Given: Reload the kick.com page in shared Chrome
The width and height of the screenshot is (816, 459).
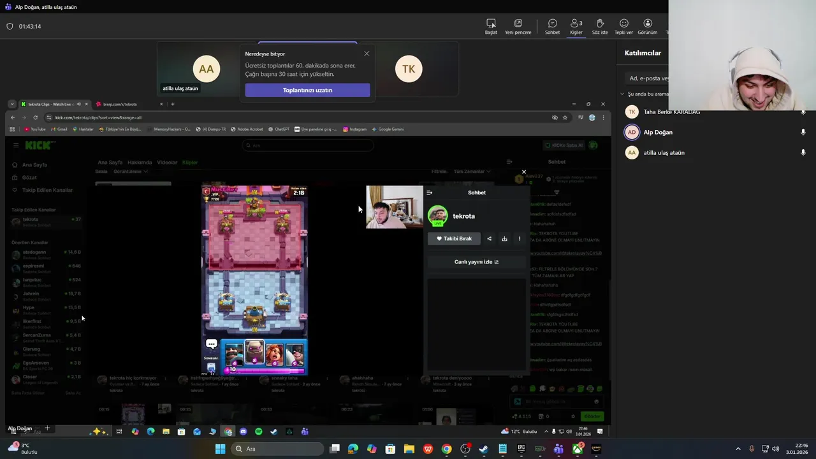Looking at the screenshot, I should 35,117.
